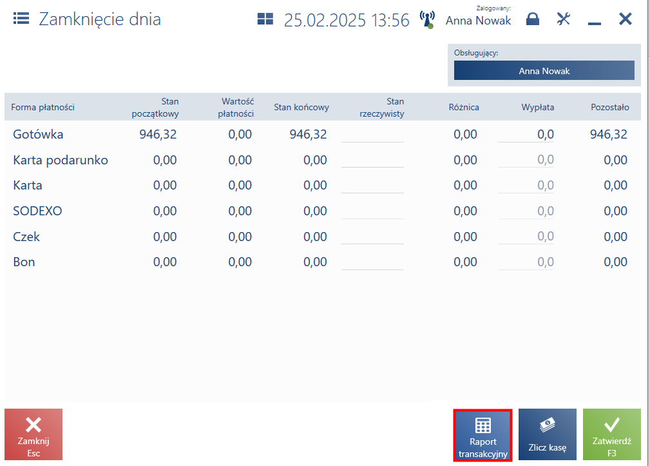This screenshot has height=466, width=650.
Task: Click Wypłata field for Bon
Action: pos(526,262)
